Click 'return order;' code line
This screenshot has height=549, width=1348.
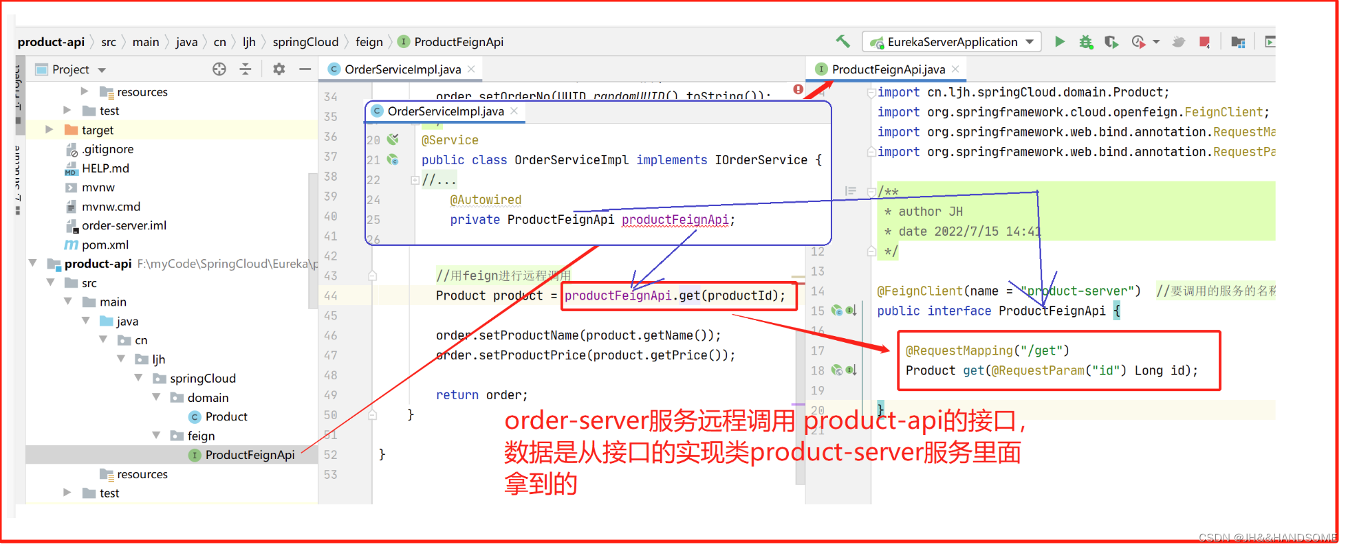pyautogui.click(x=481, y=395)
